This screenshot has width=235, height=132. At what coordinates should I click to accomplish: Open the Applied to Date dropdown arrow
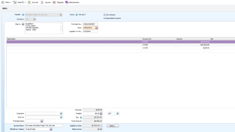pos(101,125)
